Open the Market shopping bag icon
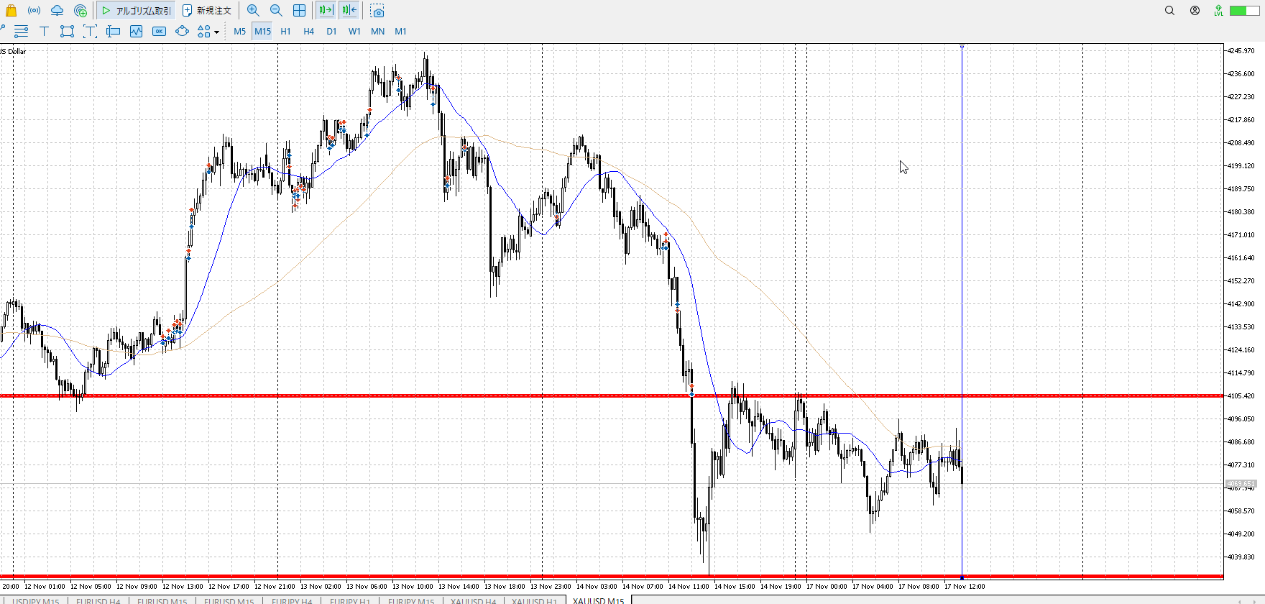This screenshot has height=604, width=1265. 11,11
